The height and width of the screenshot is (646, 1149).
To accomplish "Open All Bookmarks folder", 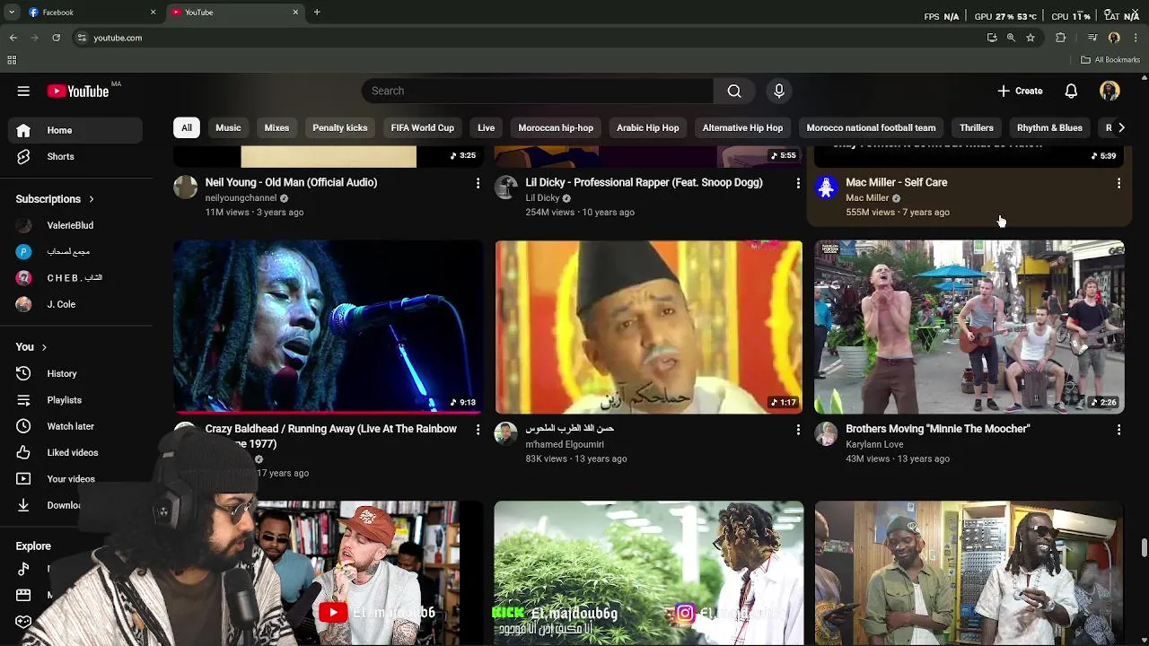I will (1110, 60).
